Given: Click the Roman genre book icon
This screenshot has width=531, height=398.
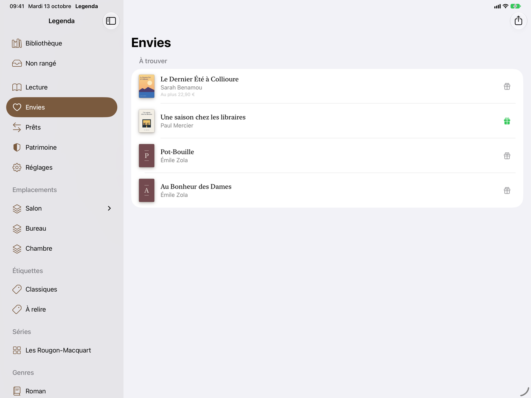Looking at the screenshot, I should click(17, 391).
